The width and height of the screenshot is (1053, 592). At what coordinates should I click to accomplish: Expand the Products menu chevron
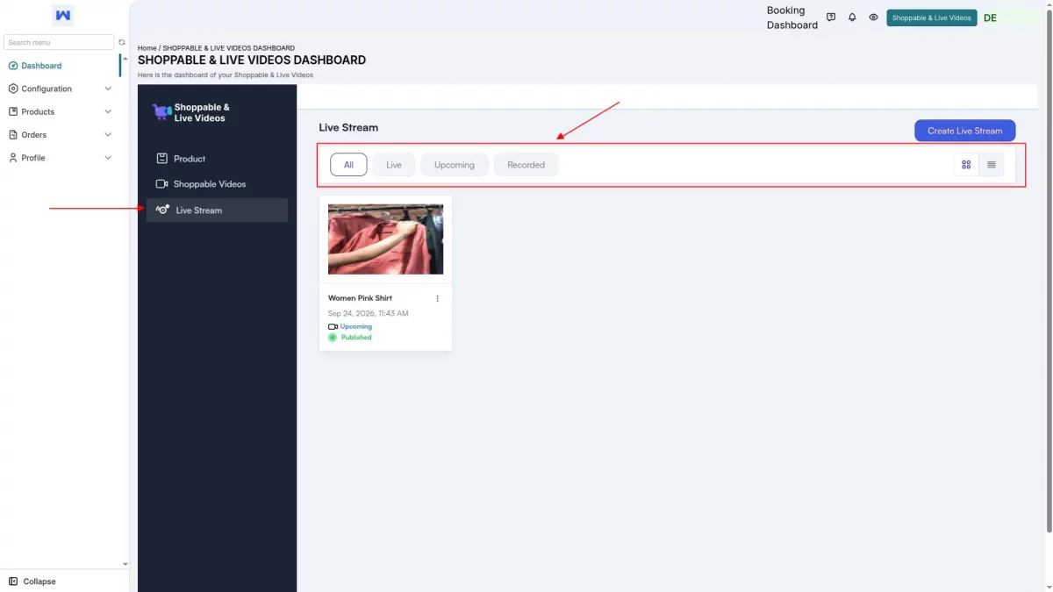click(x=108, y=111)
